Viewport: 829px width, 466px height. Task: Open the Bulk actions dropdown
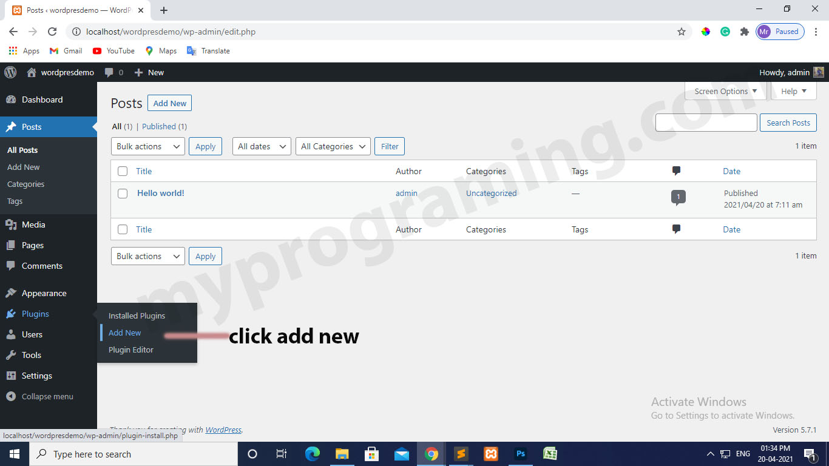pos(147,146)
